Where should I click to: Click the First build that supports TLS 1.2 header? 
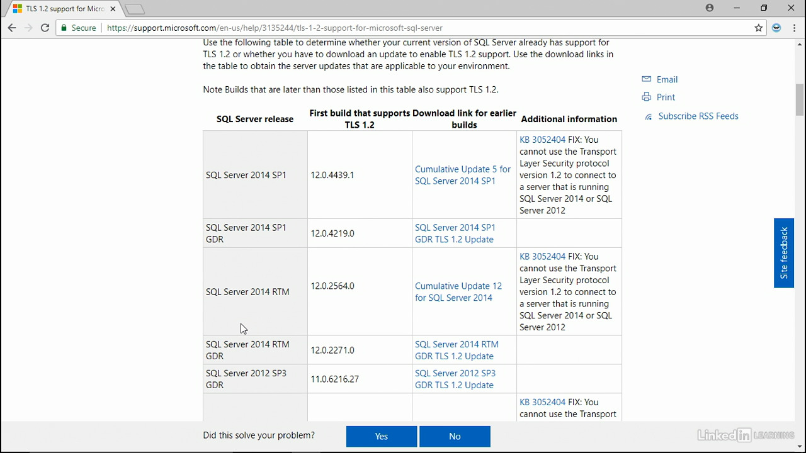point(360,119)
